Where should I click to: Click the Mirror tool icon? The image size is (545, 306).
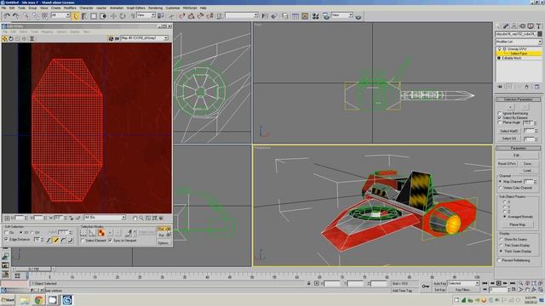265,16
